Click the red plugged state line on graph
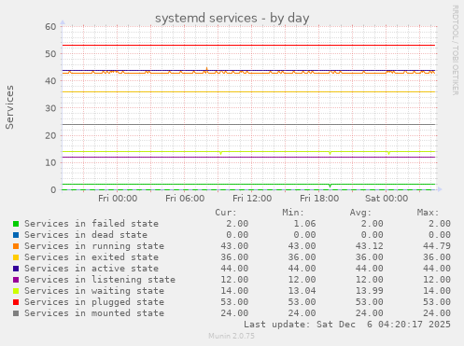 pyautogui.click(x=249, y=46)
